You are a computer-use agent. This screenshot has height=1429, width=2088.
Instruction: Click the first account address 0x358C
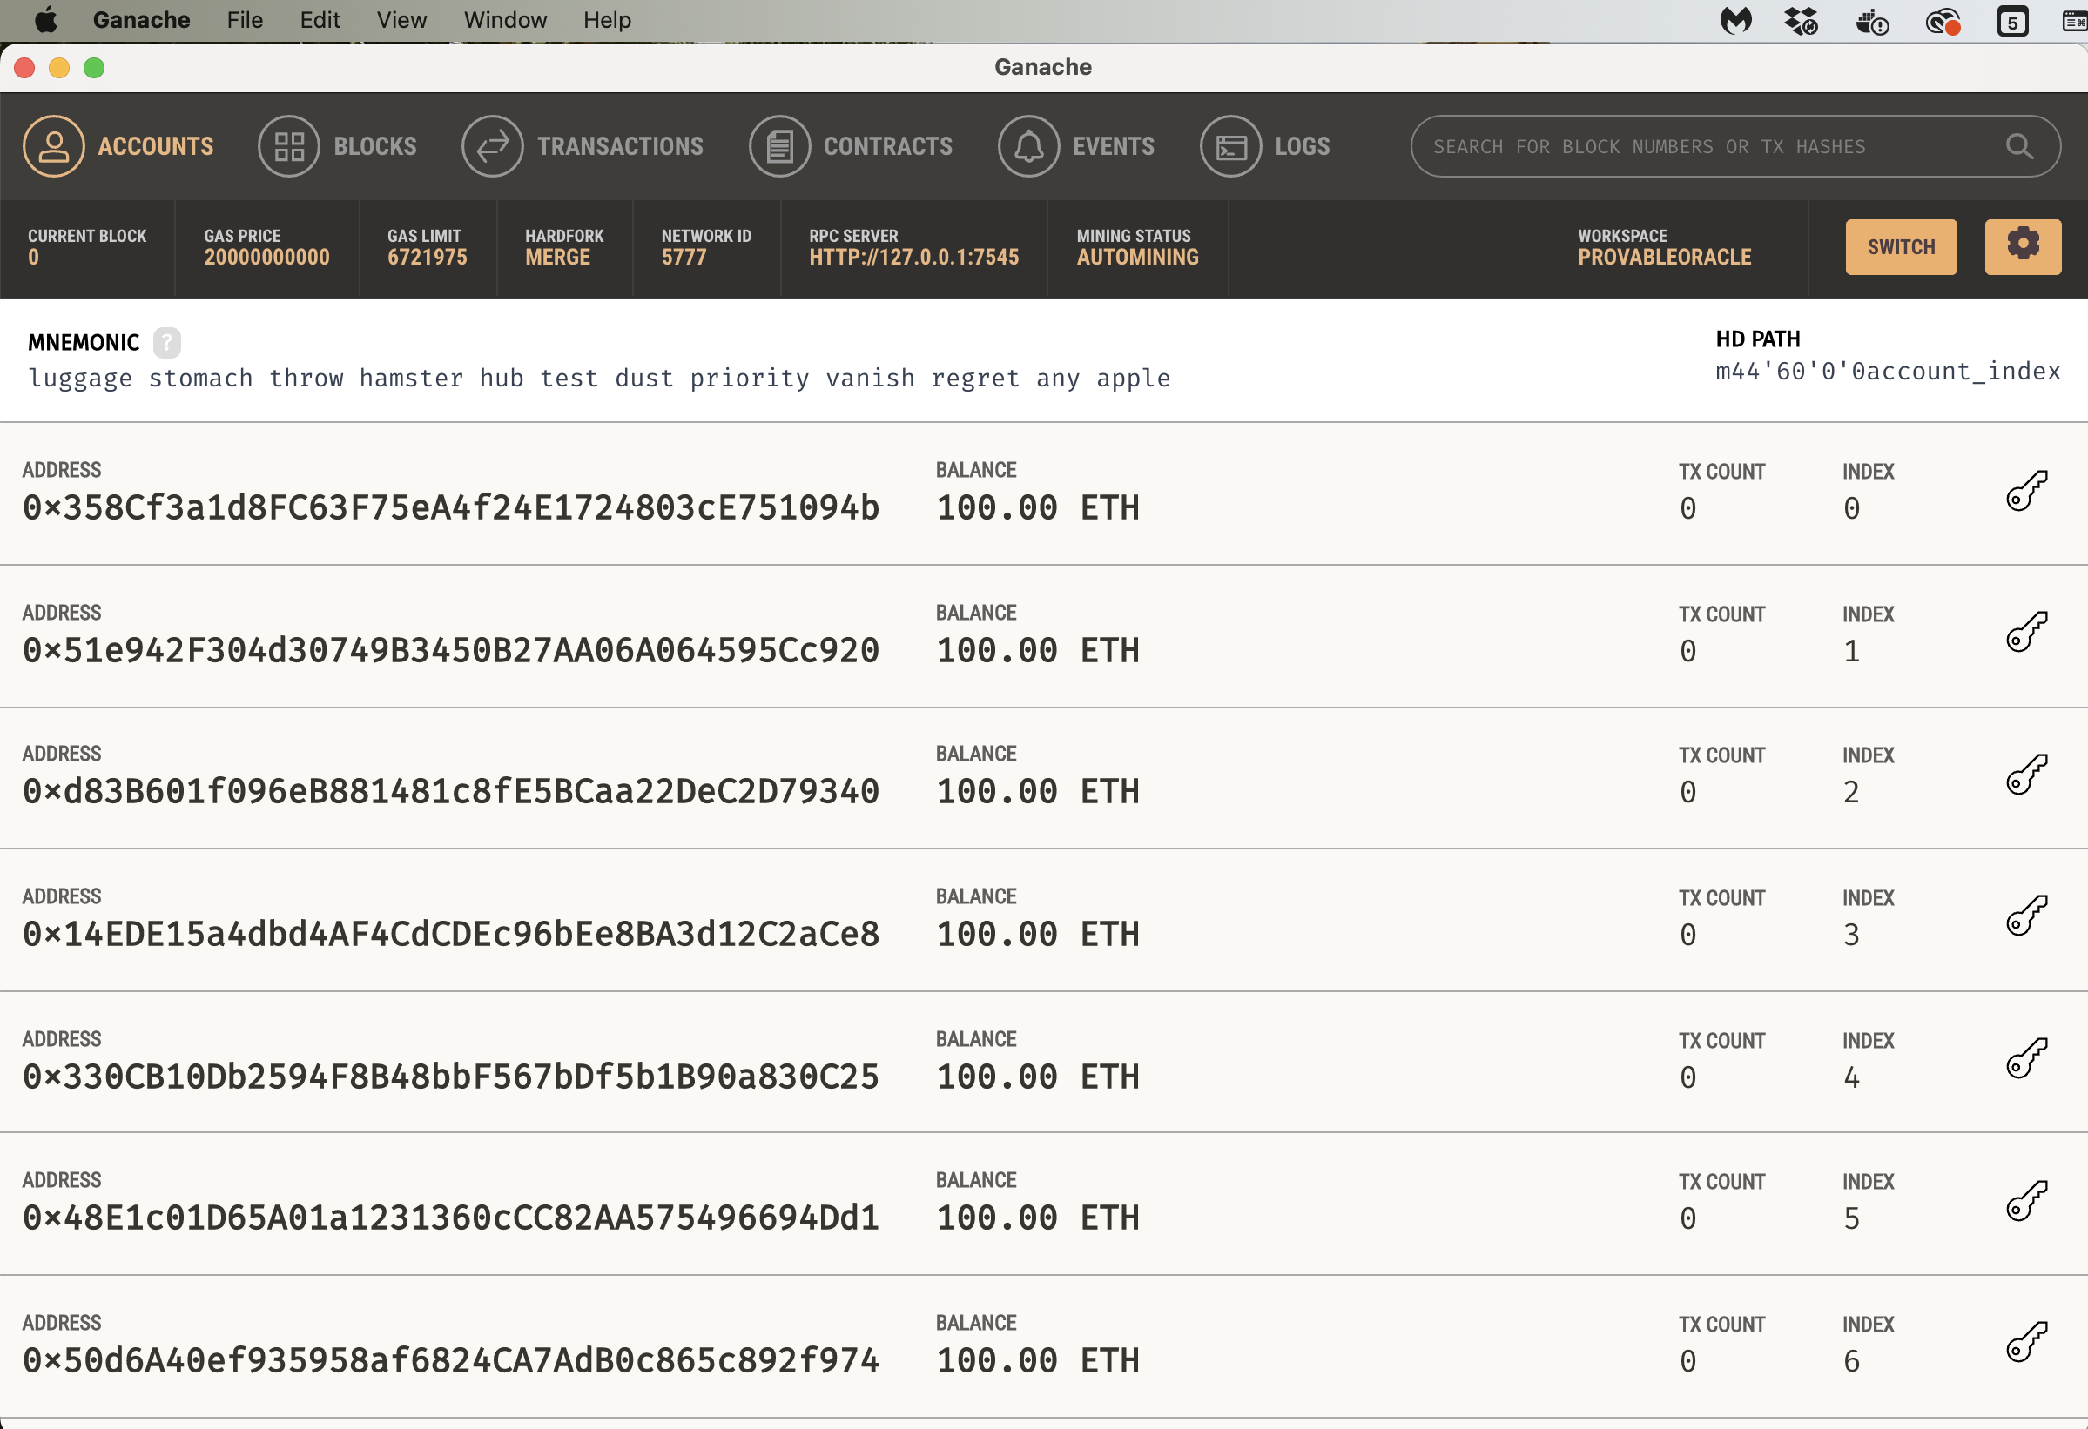(x=450, y=508)
